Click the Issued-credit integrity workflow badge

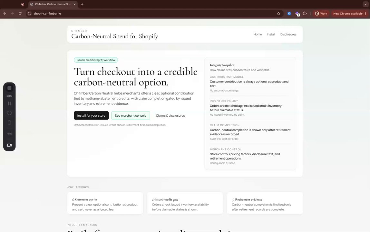[x=96, y=60]
